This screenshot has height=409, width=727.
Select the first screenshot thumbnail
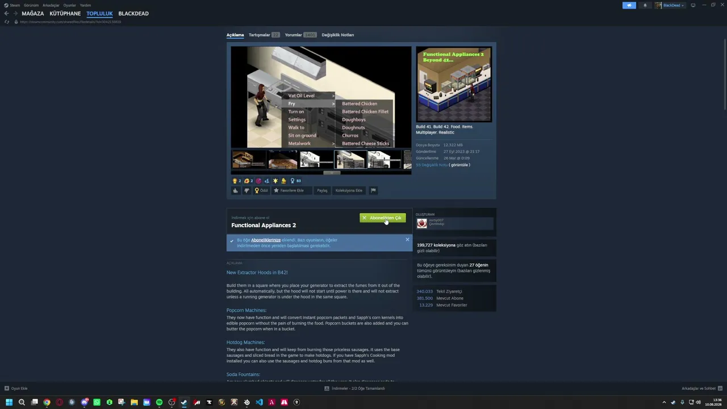(x=248, y=159)
